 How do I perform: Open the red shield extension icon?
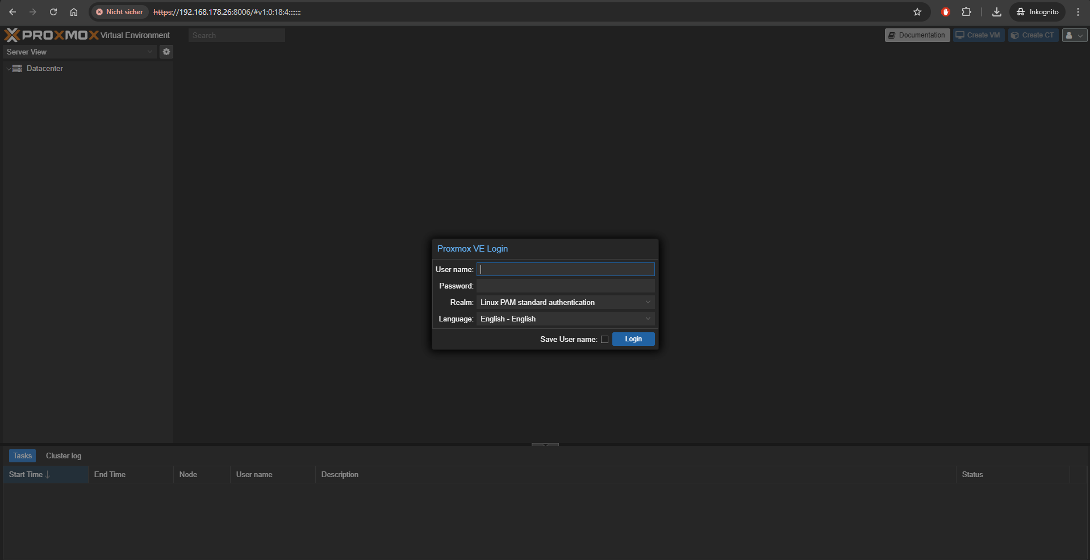pyautogui.click(x=946, y=12)
